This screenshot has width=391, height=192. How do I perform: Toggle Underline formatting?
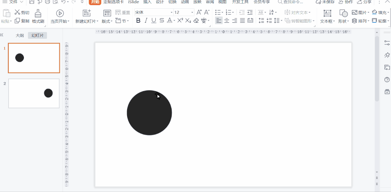(154, 20)
